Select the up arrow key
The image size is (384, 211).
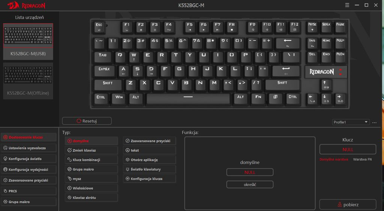point(326,85)
